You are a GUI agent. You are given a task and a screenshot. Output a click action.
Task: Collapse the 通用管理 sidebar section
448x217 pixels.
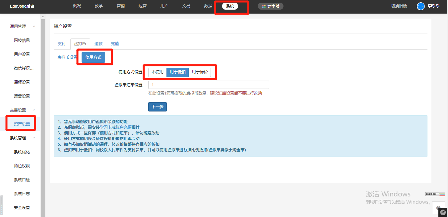34,27
